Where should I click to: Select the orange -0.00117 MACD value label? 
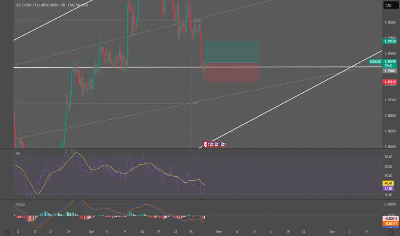[x=391, y=224]
